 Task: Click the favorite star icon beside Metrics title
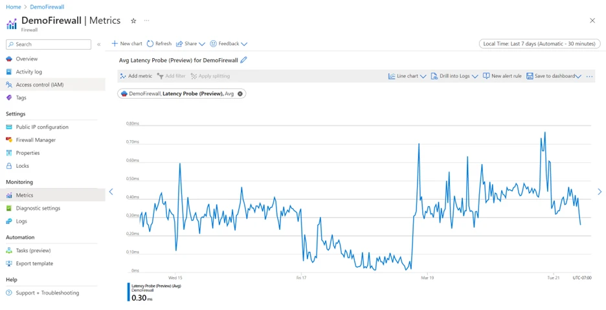tap(133, 21)
